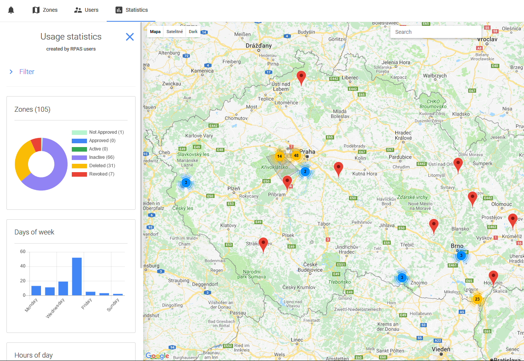Viewport: 524px width, 361px height.
Task: Click the Wednesday bar in chart
Action: click(63, 288)
